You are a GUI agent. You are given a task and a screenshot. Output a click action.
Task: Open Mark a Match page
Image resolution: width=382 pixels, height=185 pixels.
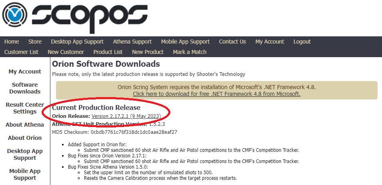click(x=190, y=52)
